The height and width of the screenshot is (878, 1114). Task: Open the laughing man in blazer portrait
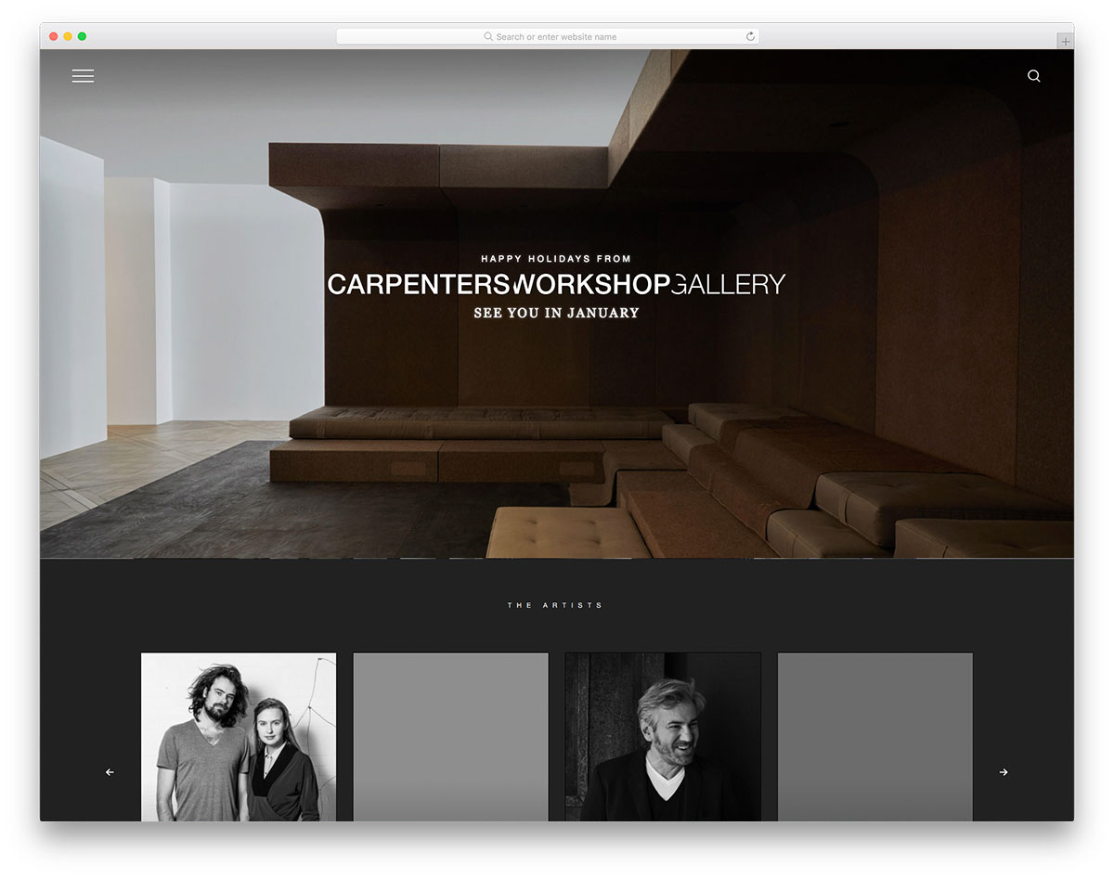tap(663, 737)
